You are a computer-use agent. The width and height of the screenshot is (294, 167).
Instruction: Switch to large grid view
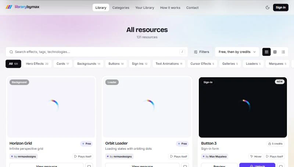(x=266, y=52)
